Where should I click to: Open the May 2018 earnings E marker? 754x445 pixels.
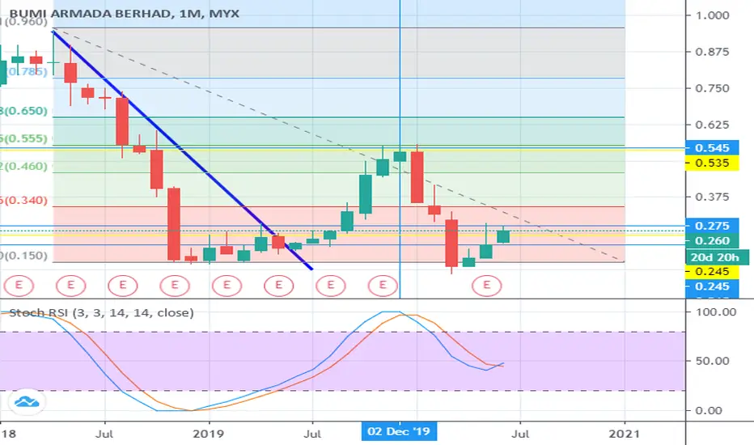coord(70,286)
